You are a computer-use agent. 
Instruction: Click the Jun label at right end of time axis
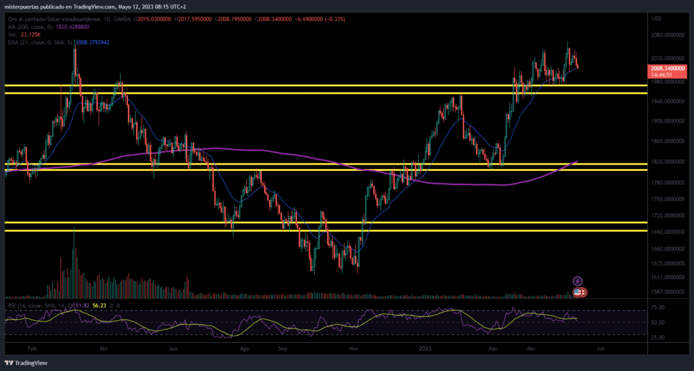click(600, 348)
